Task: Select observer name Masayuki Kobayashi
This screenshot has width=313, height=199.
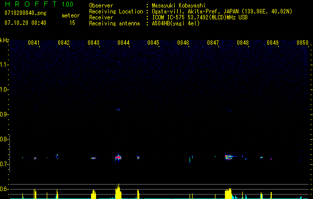Action: coord(179,5)
